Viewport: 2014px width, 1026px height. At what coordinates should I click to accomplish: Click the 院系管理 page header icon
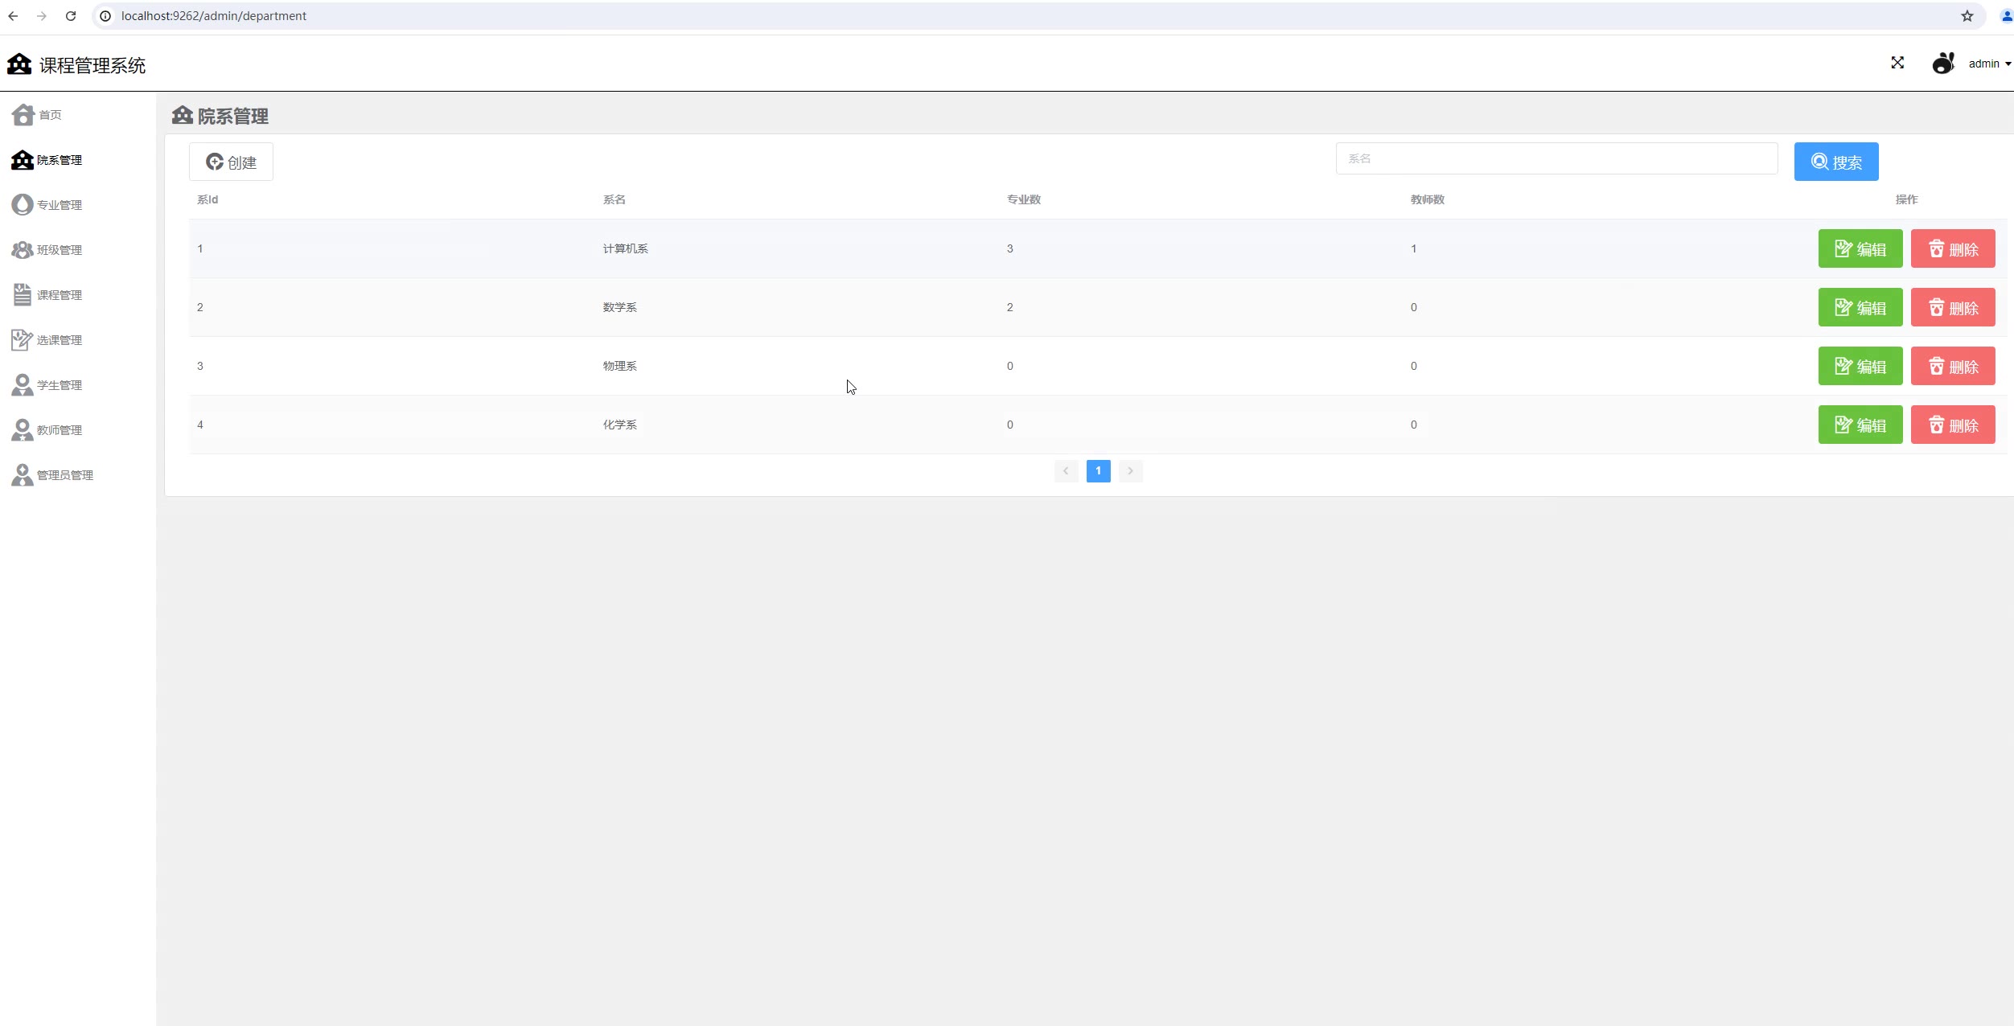pos(183,116)
